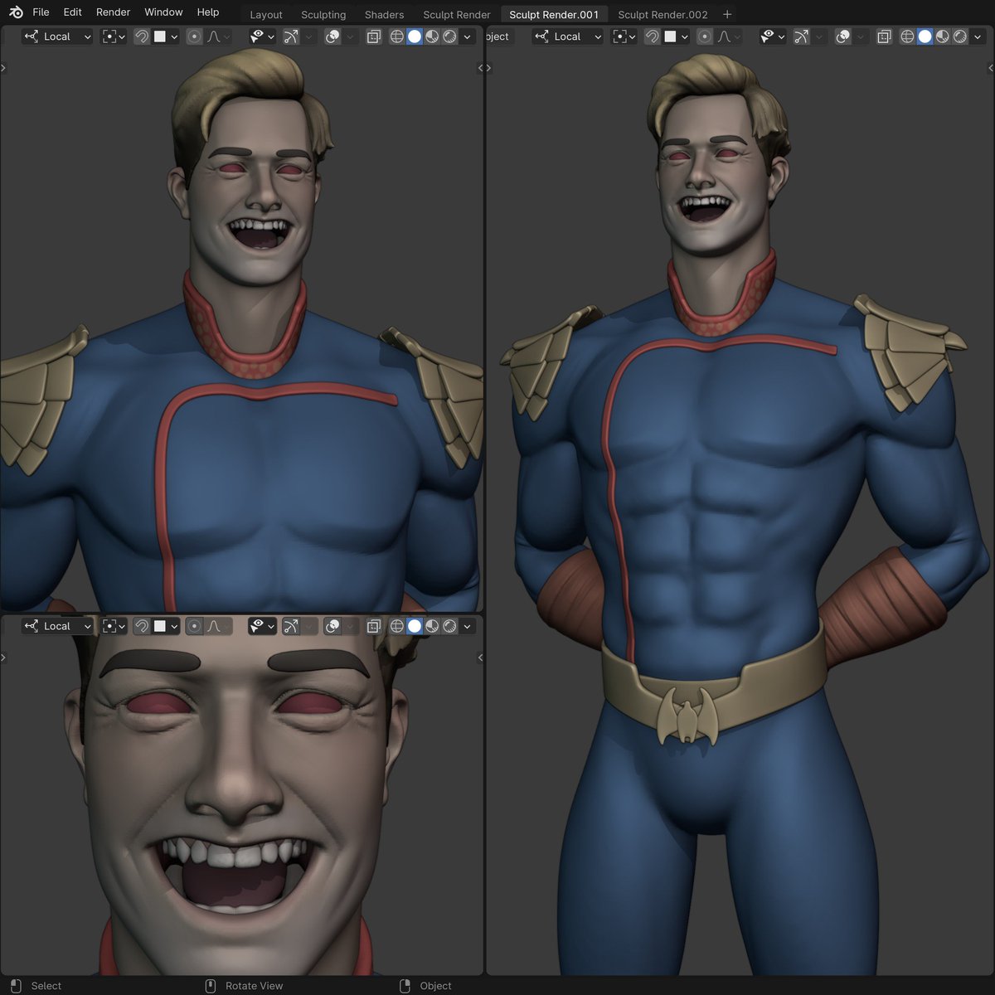The image size is (995, 995).
Task: Toggle overlays in face close-up viewport
Action: click(332, 626)
